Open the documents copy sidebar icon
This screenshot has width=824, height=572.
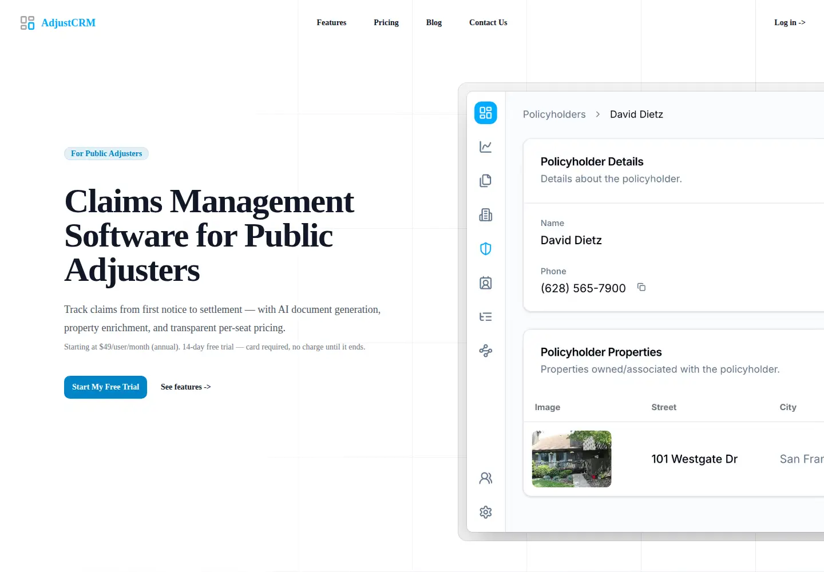point(486,181)
